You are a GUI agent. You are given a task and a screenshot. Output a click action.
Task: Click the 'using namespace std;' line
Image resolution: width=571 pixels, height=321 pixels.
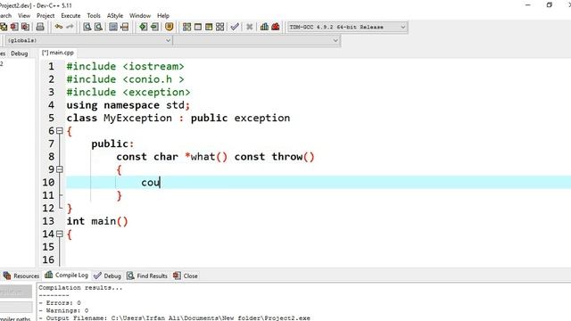tap(128, 105)
